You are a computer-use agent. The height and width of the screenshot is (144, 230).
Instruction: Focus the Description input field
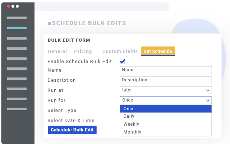165,80
